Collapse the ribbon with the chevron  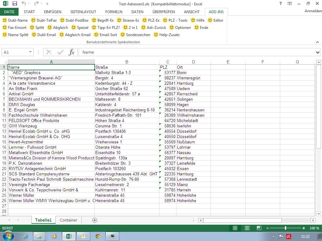[317, 42]
